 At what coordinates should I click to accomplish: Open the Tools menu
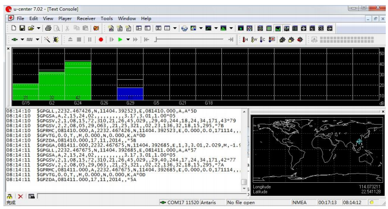107,18
